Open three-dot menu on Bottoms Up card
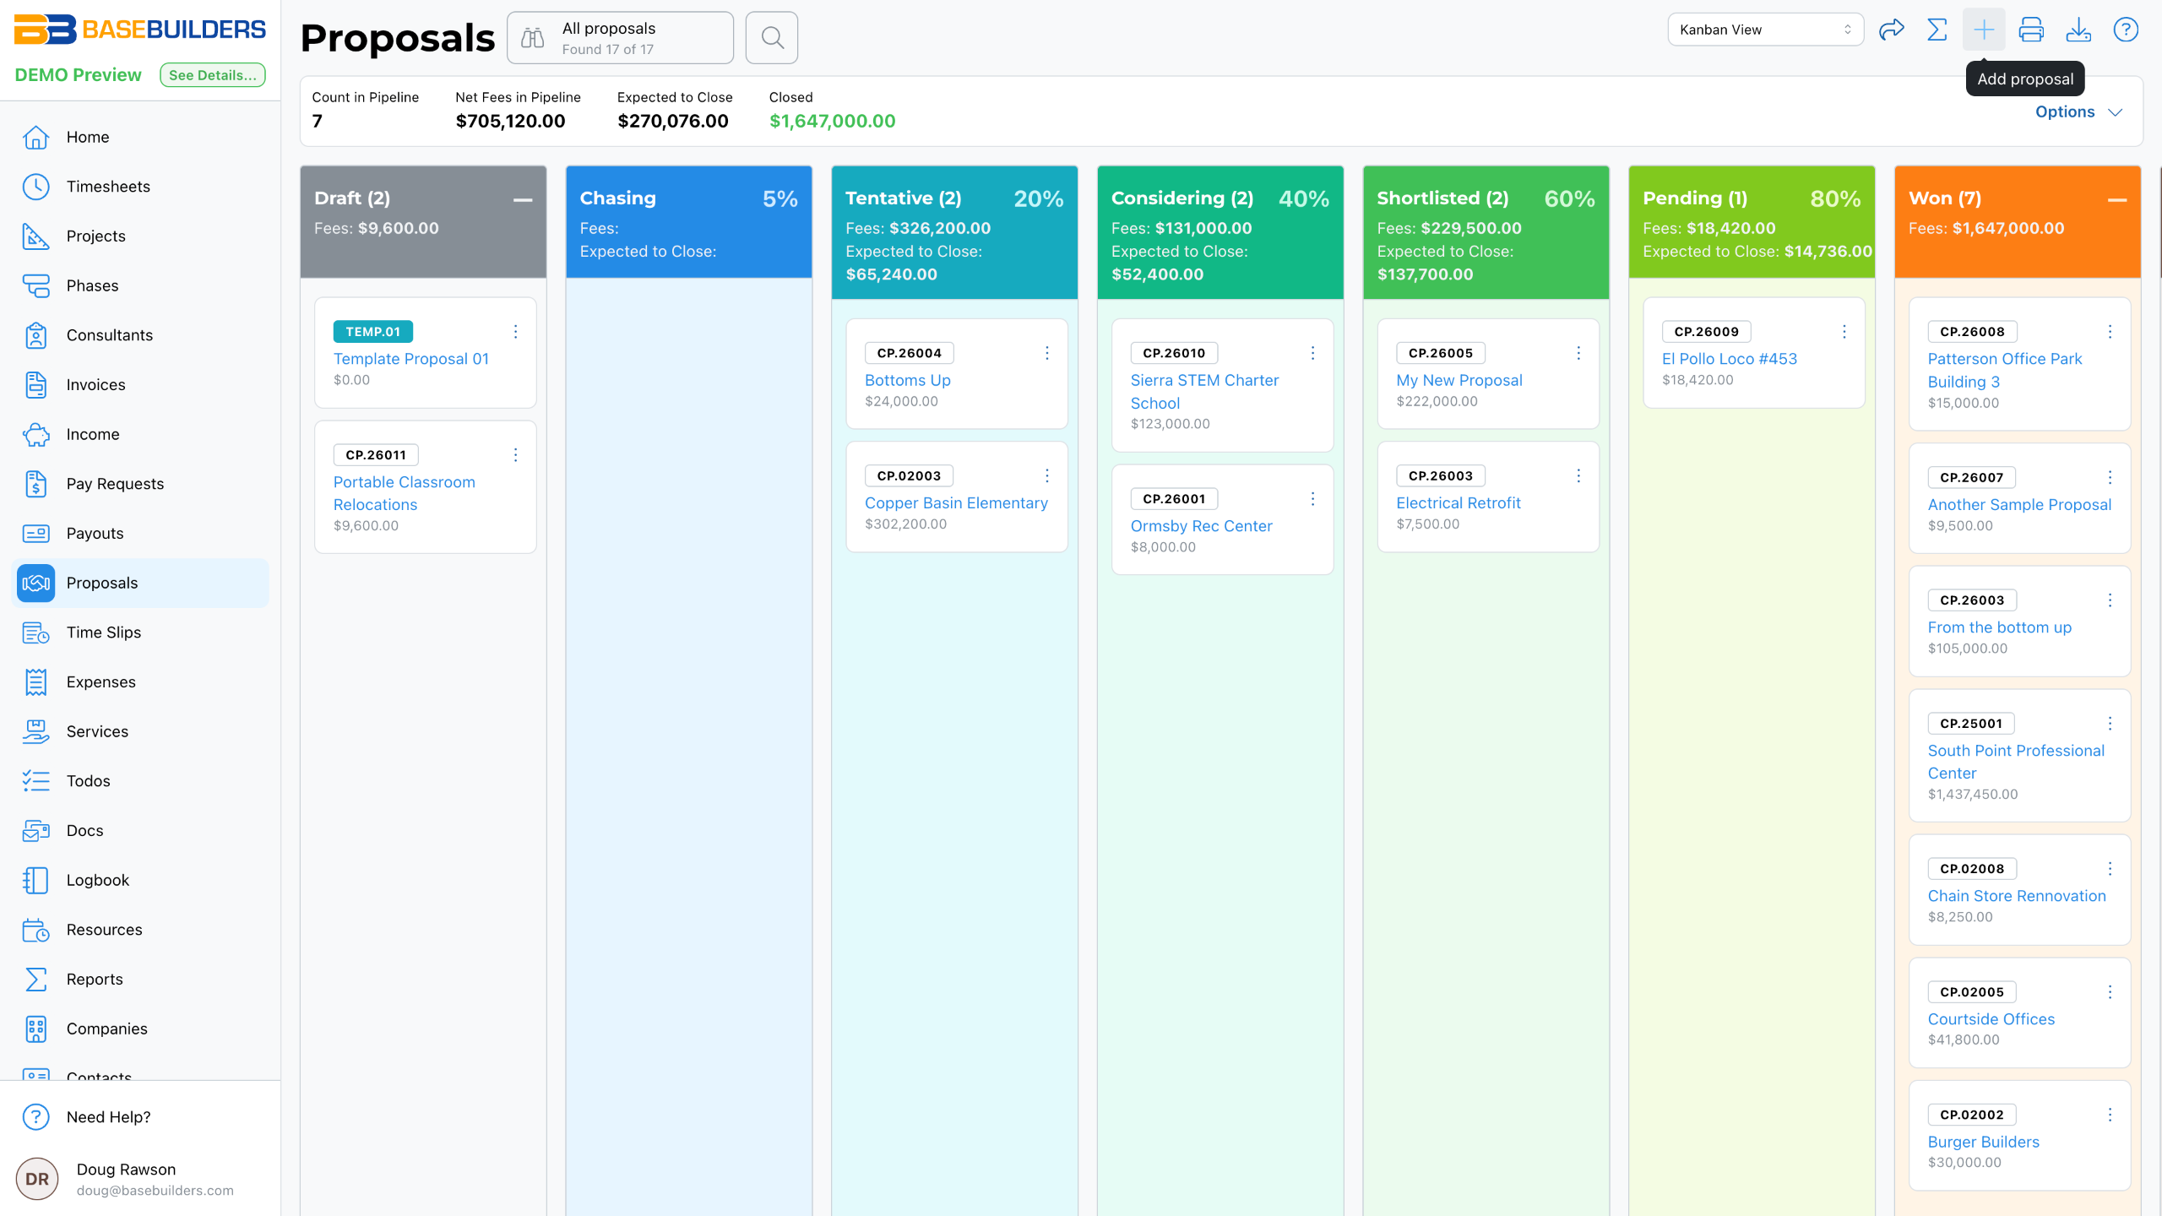The image size is (2162, 1216). [x=1046, y=353]
